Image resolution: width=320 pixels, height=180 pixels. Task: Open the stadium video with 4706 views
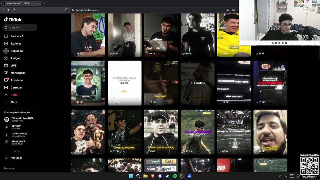(x=234, y=132)
